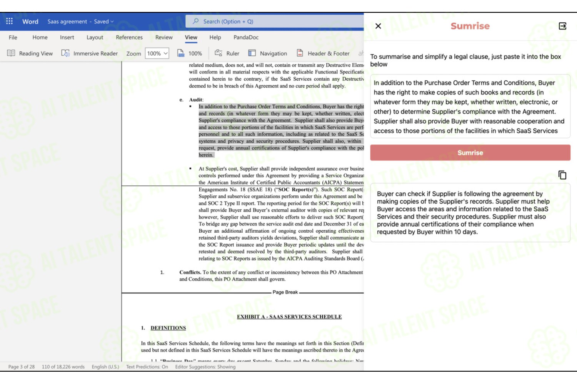This screenshot has width=577, height=384.
Task: Open the Help tab
Action: pyautogui.click(x=215, y=37)
